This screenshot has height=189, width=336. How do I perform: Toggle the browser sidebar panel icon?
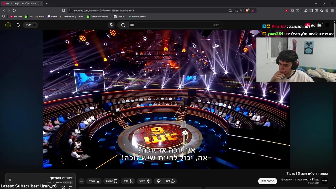tap(311, 10)
